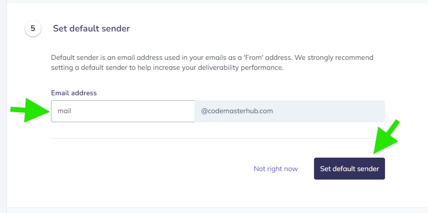Click the "Set default sender" section heading
Image resolution: width=428 pixels, height=213 pixels.
(91, 28)
